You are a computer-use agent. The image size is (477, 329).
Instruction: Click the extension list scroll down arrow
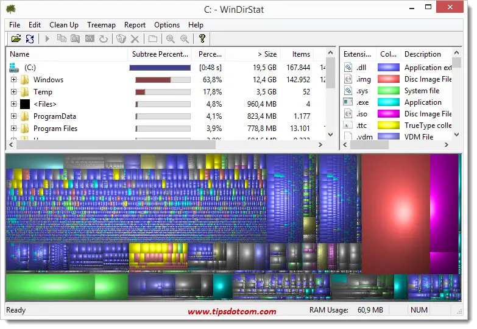pos(456,134)
